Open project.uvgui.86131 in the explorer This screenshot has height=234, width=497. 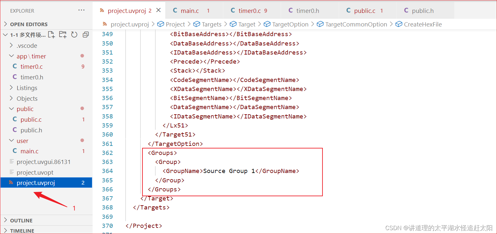(x=44, y=162)
